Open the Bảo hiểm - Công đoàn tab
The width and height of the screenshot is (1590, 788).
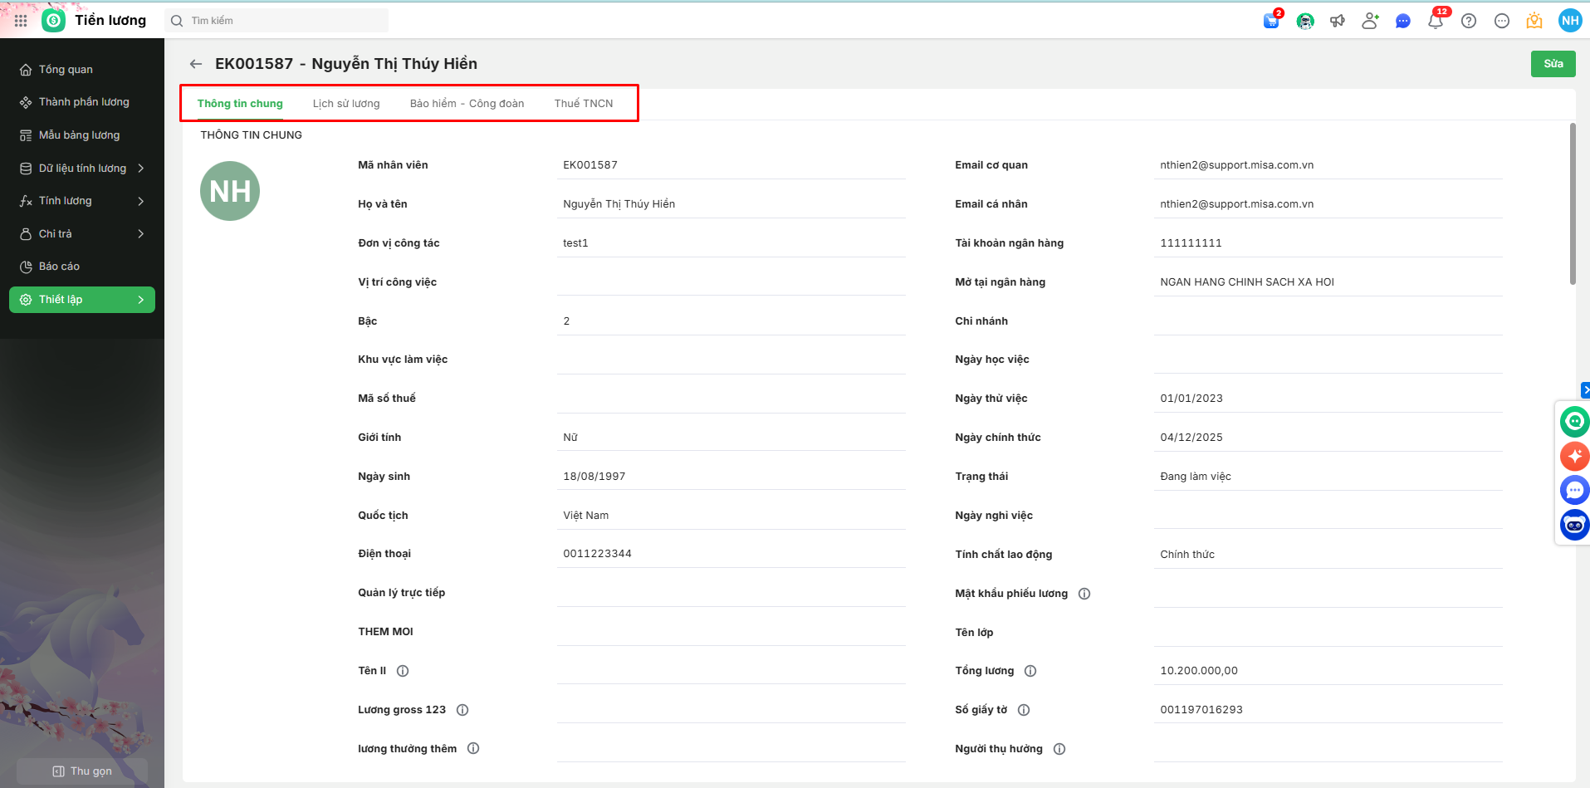point(467,104)
